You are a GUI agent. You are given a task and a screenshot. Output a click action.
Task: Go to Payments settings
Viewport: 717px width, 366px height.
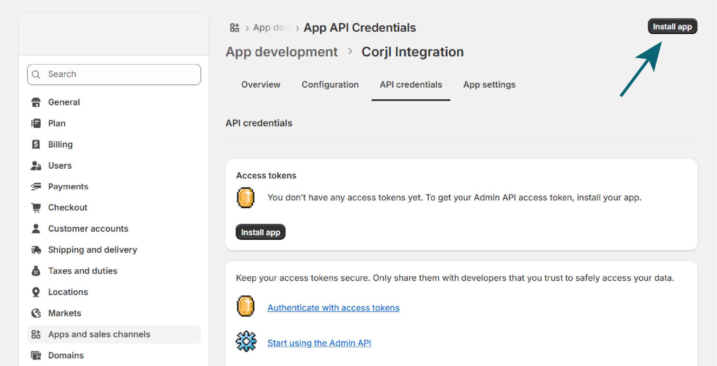pyautogui.click(x=114, y=187)
